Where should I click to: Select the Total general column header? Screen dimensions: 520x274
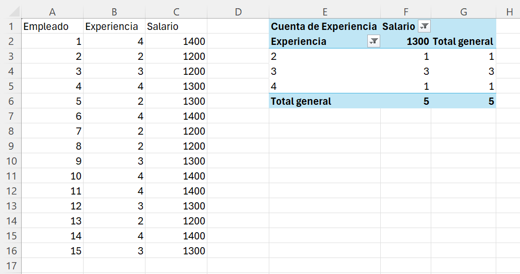[464, 41]
